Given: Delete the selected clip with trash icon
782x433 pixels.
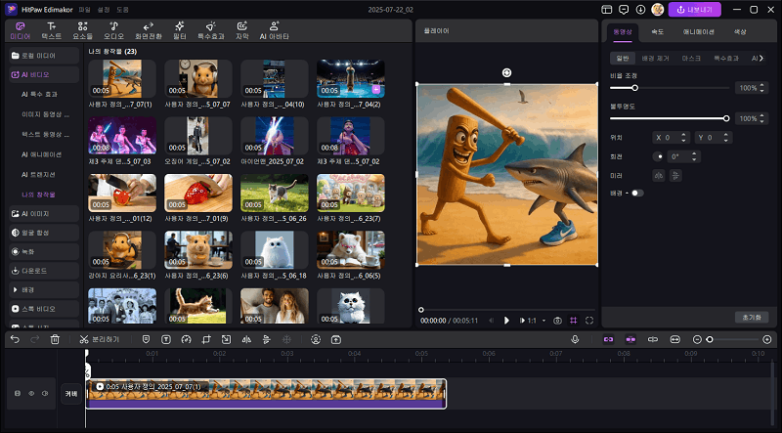Looking at the screenshot, I should click(55, 339).
